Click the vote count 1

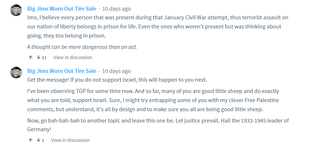[43, 140]
